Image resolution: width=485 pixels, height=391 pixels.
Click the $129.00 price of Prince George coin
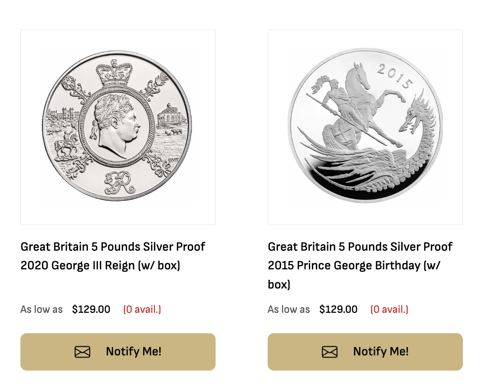tap(338, 309)
